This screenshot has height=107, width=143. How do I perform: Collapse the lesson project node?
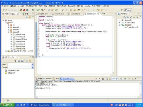3,20
